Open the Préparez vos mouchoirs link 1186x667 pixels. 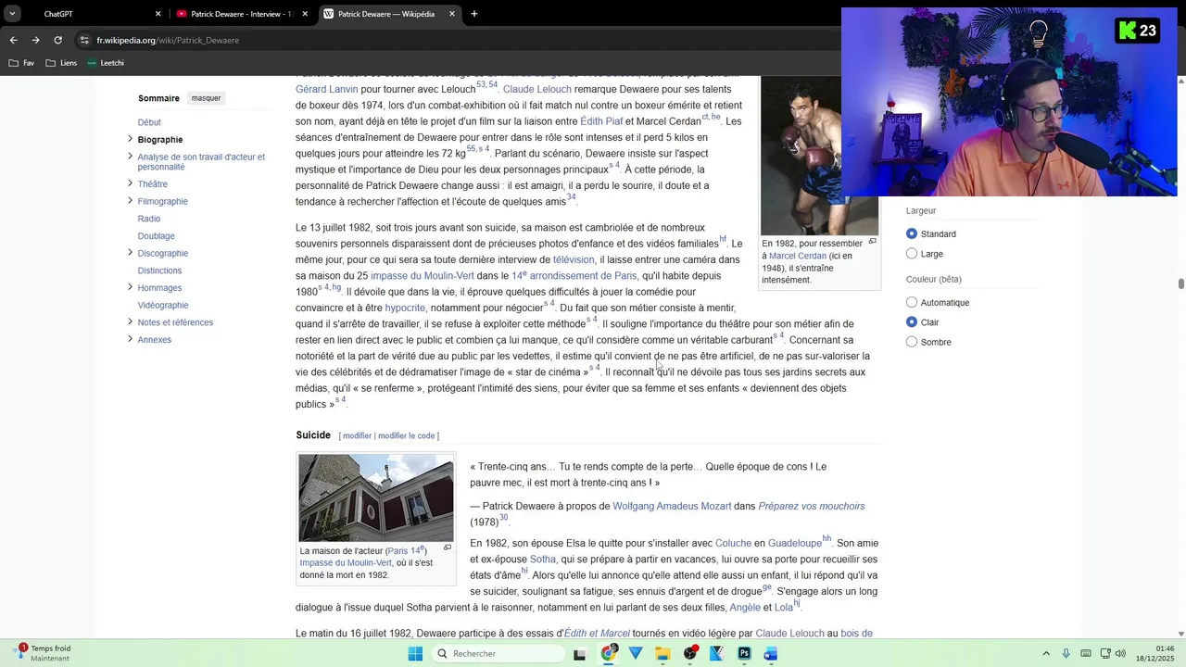(812, 506)
